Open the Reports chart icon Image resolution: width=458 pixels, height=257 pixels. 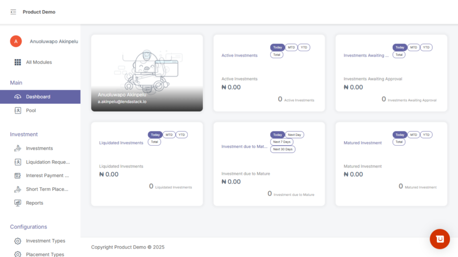point(18,203)
